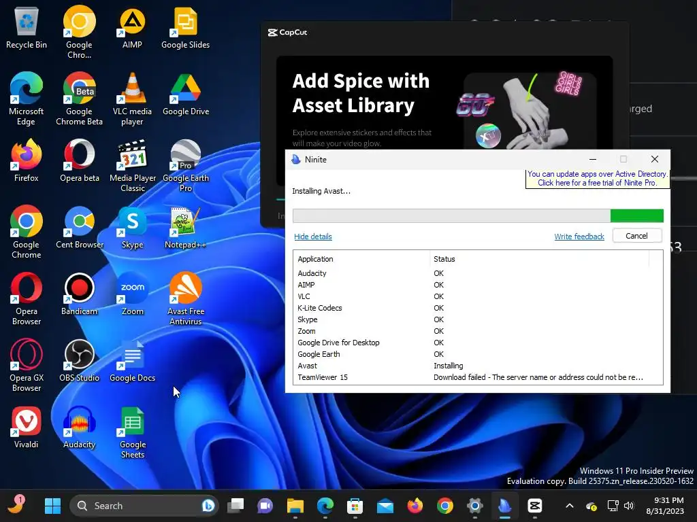
Task: Minimize the Ninite window
Action: [x=593, y=159]
